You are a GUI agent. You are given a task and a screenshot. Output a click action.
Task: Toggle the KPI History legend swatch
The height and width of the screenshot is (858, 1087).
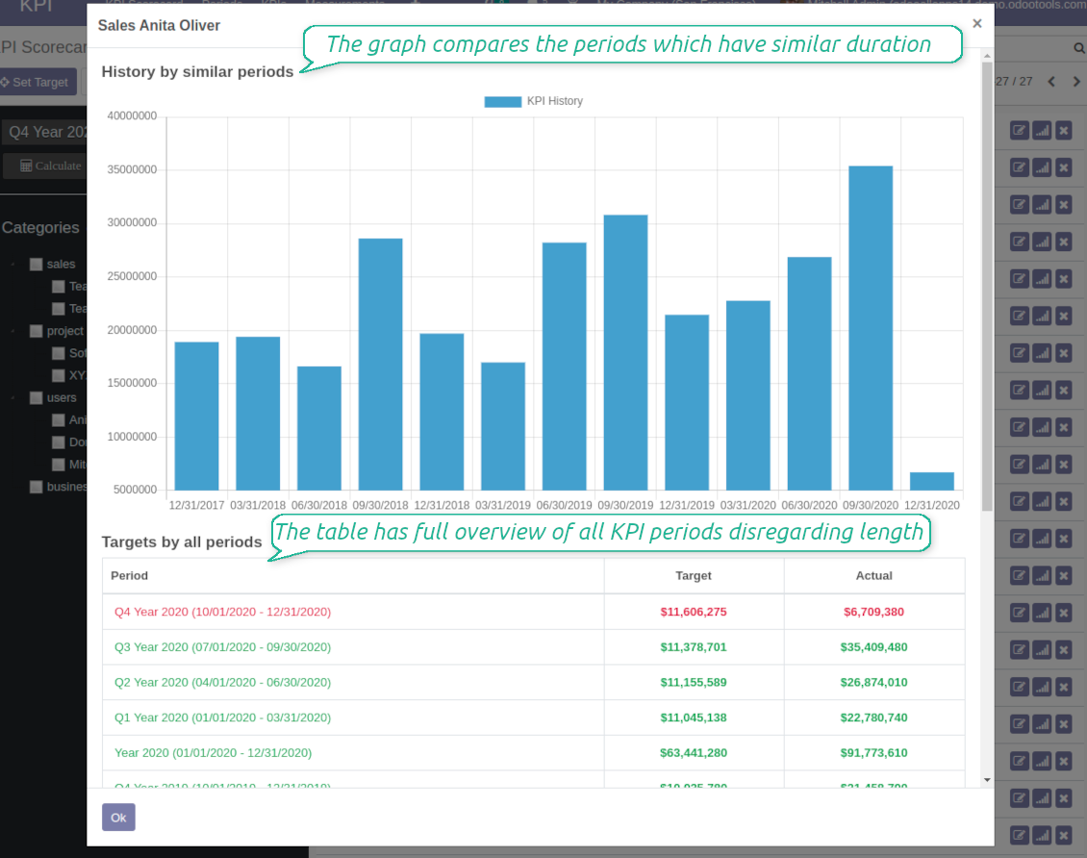[502, 101]
